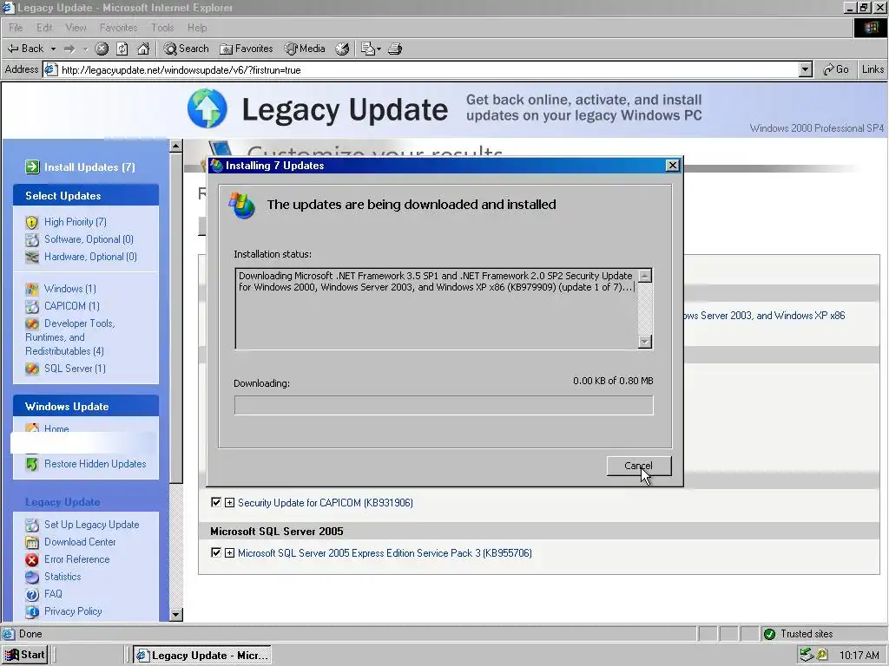Click the History toolbar icon

pos(342,49)
